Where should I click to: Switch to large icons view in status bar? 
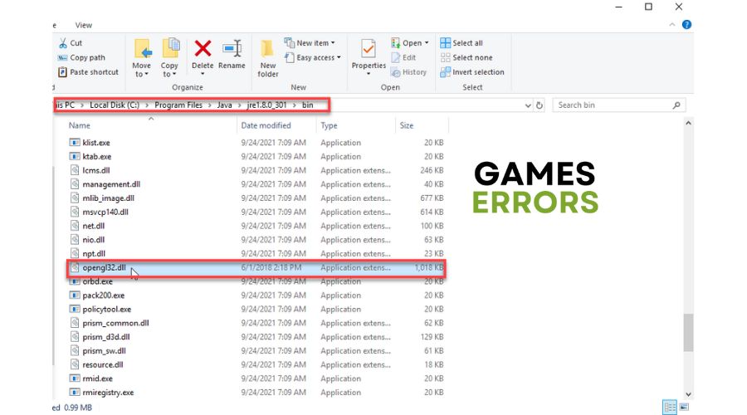[x=684, y=407]
